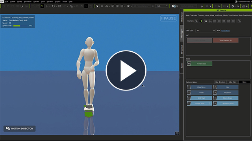
Task: Click the camera focus icon before Home
Action: [102, 6]
